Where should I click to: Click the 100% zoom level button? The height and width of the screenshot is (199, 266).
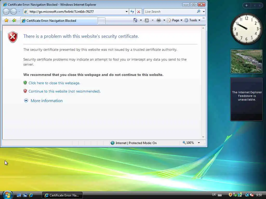[x=188, y=143]
